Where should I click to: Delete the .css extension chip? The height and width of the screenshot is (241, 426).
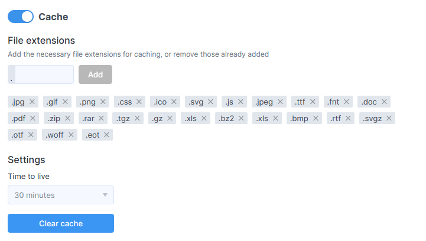click(x=139, y=102)
